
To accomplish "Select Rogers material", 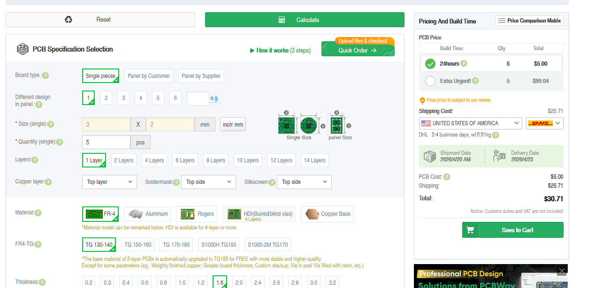I will tap(197, 214).
